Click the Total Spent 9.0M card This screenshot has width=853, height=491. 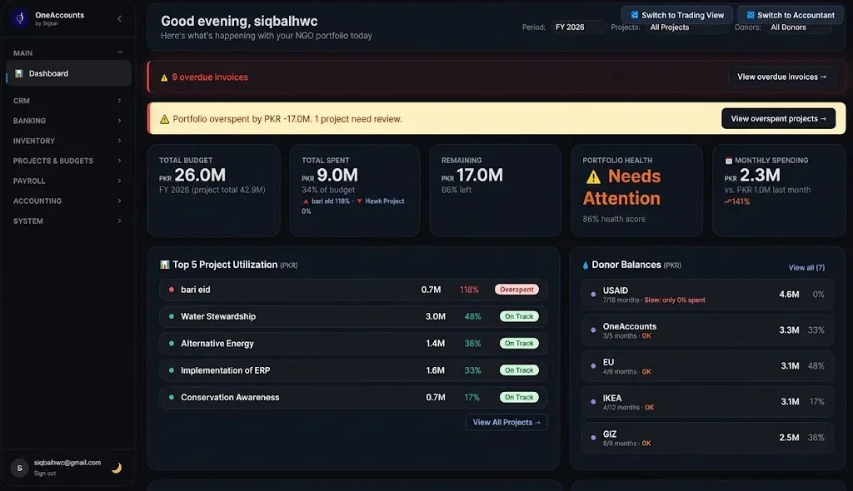click(354, 191)
